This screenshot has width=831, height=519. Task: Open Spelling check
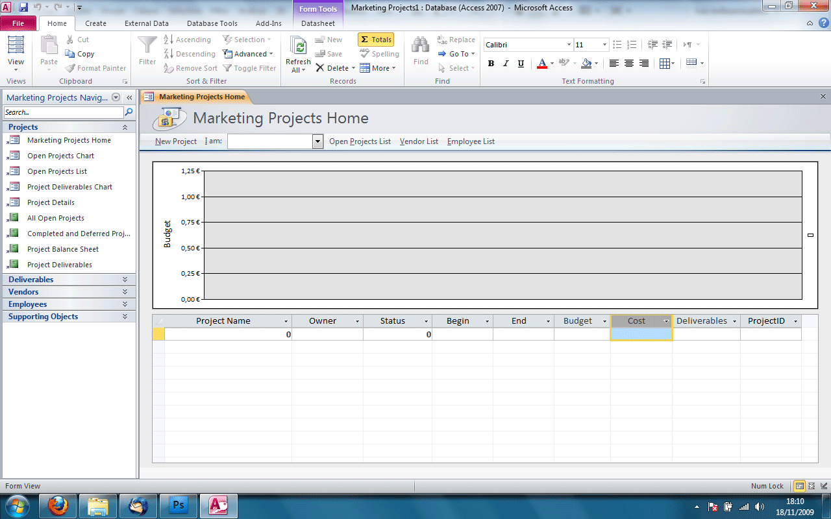[x=379, y=54]
